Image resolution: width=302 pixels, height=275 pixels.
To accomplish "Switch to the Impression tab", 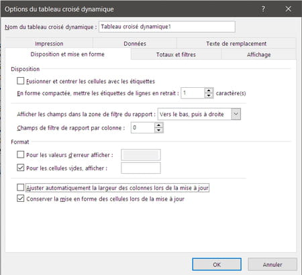I will pyautogui.click(x=49, y=44).
